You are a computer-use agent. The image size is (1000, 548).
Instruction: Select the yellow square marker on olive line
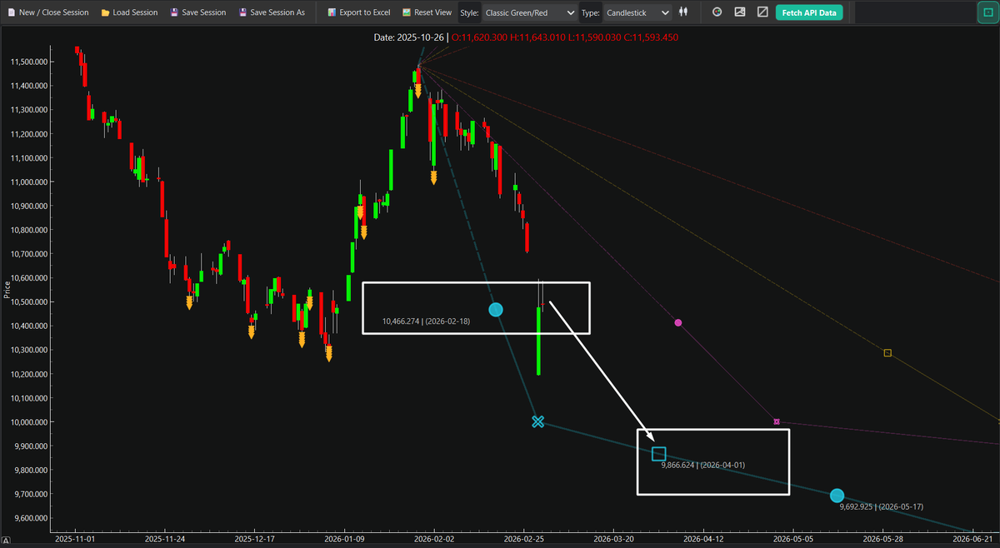tap(887, 353)
